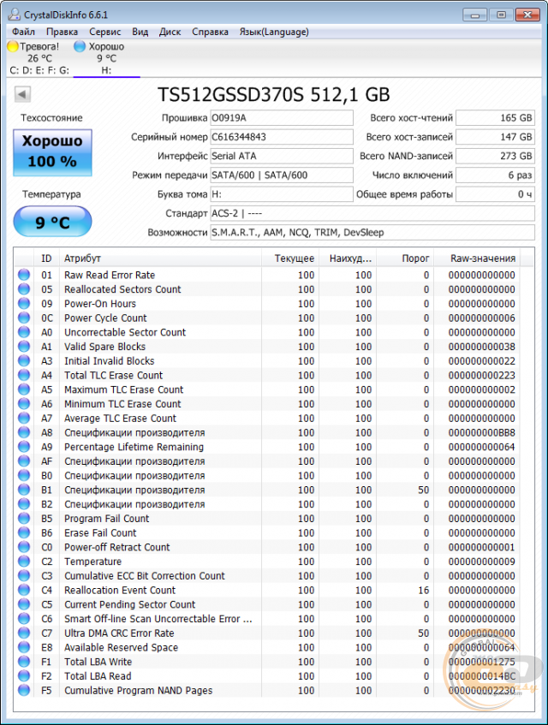Click the Интерфейс field Serial ATA
Screen dimensions: 548x725
[x=281, y=156]
